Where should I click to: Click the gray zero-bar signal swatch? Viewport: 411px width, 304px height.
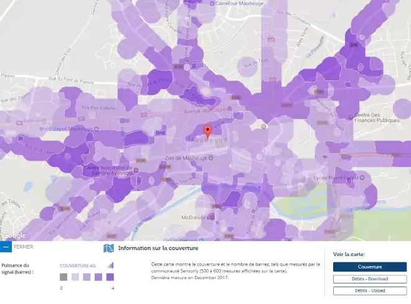point(64,277)
